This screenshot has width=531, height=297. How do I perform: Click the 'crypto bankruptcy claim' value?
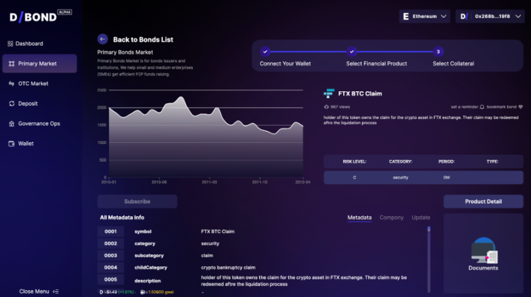tap(228, 267)
